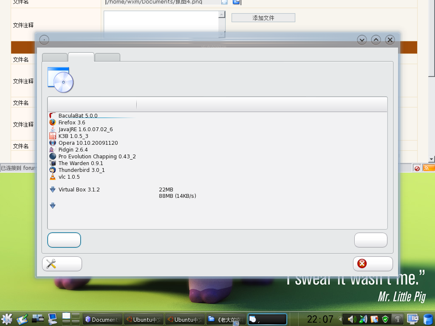Image resolution: width=435 pixels, height=326 pixels.
Task: Click the computer monitor launcher icon in the panel
Action: pyautogui.click(x=52, y=319)
